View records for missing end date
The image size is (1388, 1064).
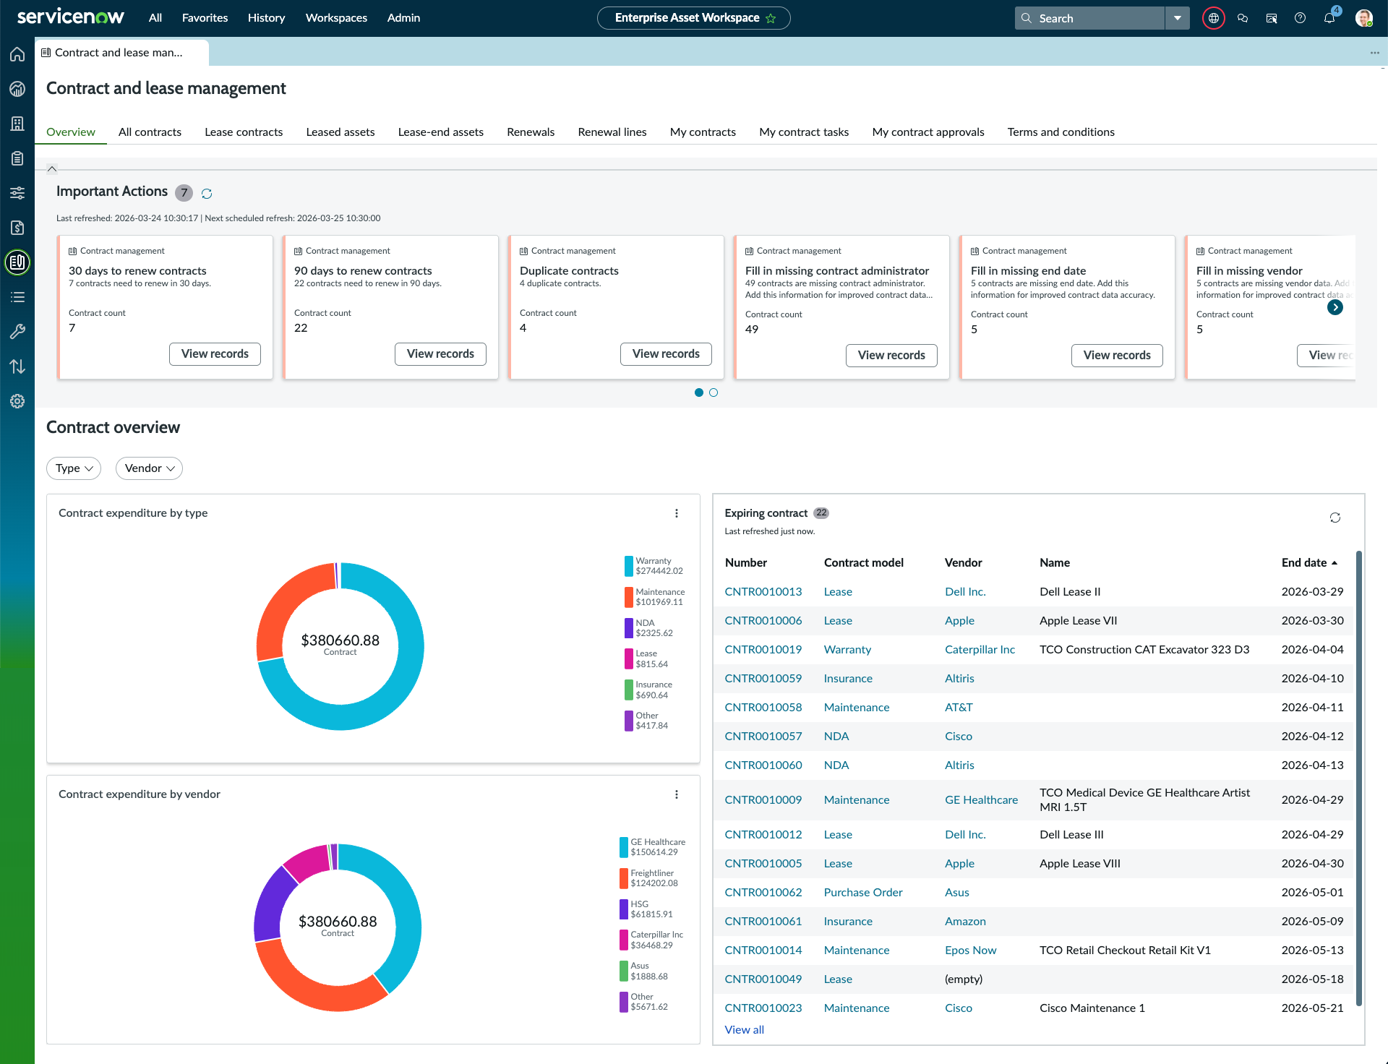click(1117, 355)
